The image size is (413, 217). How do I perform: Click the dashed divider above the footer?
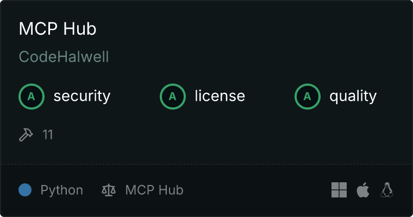pyautogui.click(x=206, y=164)
